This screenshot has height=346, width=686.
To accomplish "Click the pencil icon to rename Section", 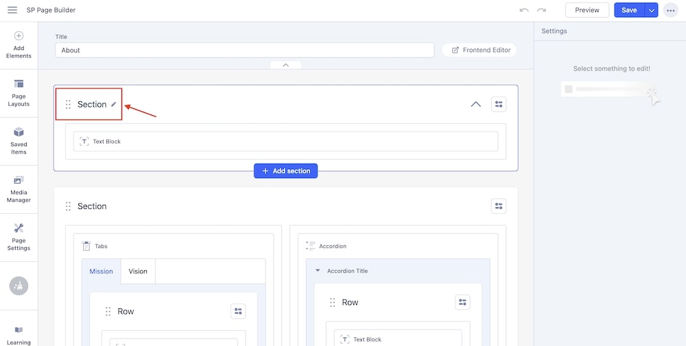I will pyautogui.click(x=114, y=105).
